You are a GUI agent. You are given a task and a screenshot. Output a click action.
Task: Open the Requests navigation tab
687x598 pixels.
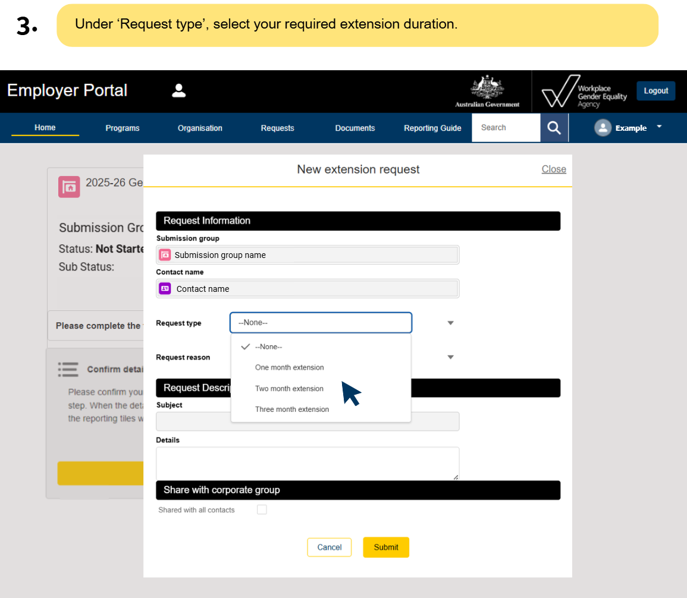(x=277, y=128)
